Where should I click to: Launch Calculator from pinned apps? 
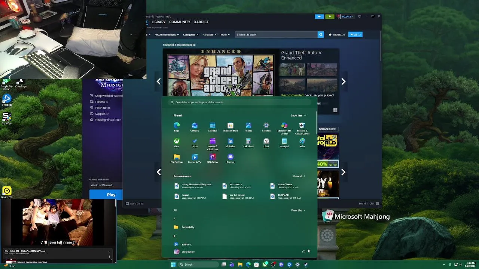pos(248,143)
